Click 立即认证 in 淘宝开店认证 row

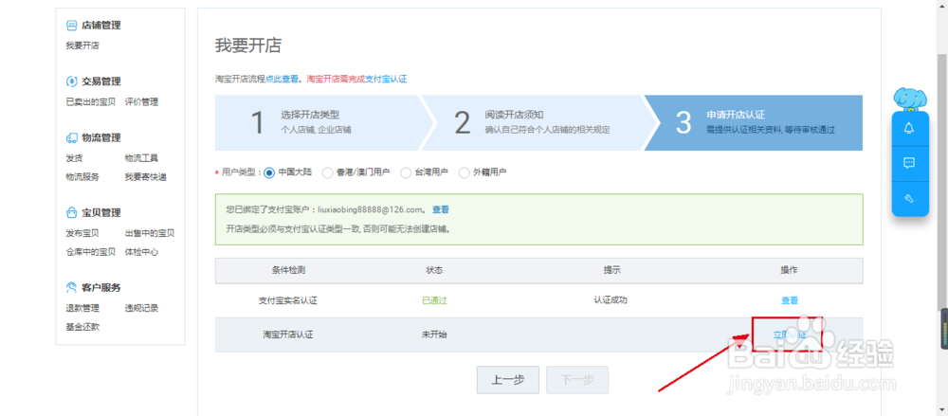pyautogui.click(x=790, y=335)
